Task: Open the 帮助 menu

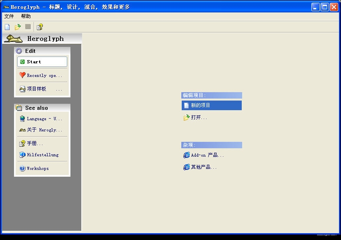Action: (x=26, y=16)
